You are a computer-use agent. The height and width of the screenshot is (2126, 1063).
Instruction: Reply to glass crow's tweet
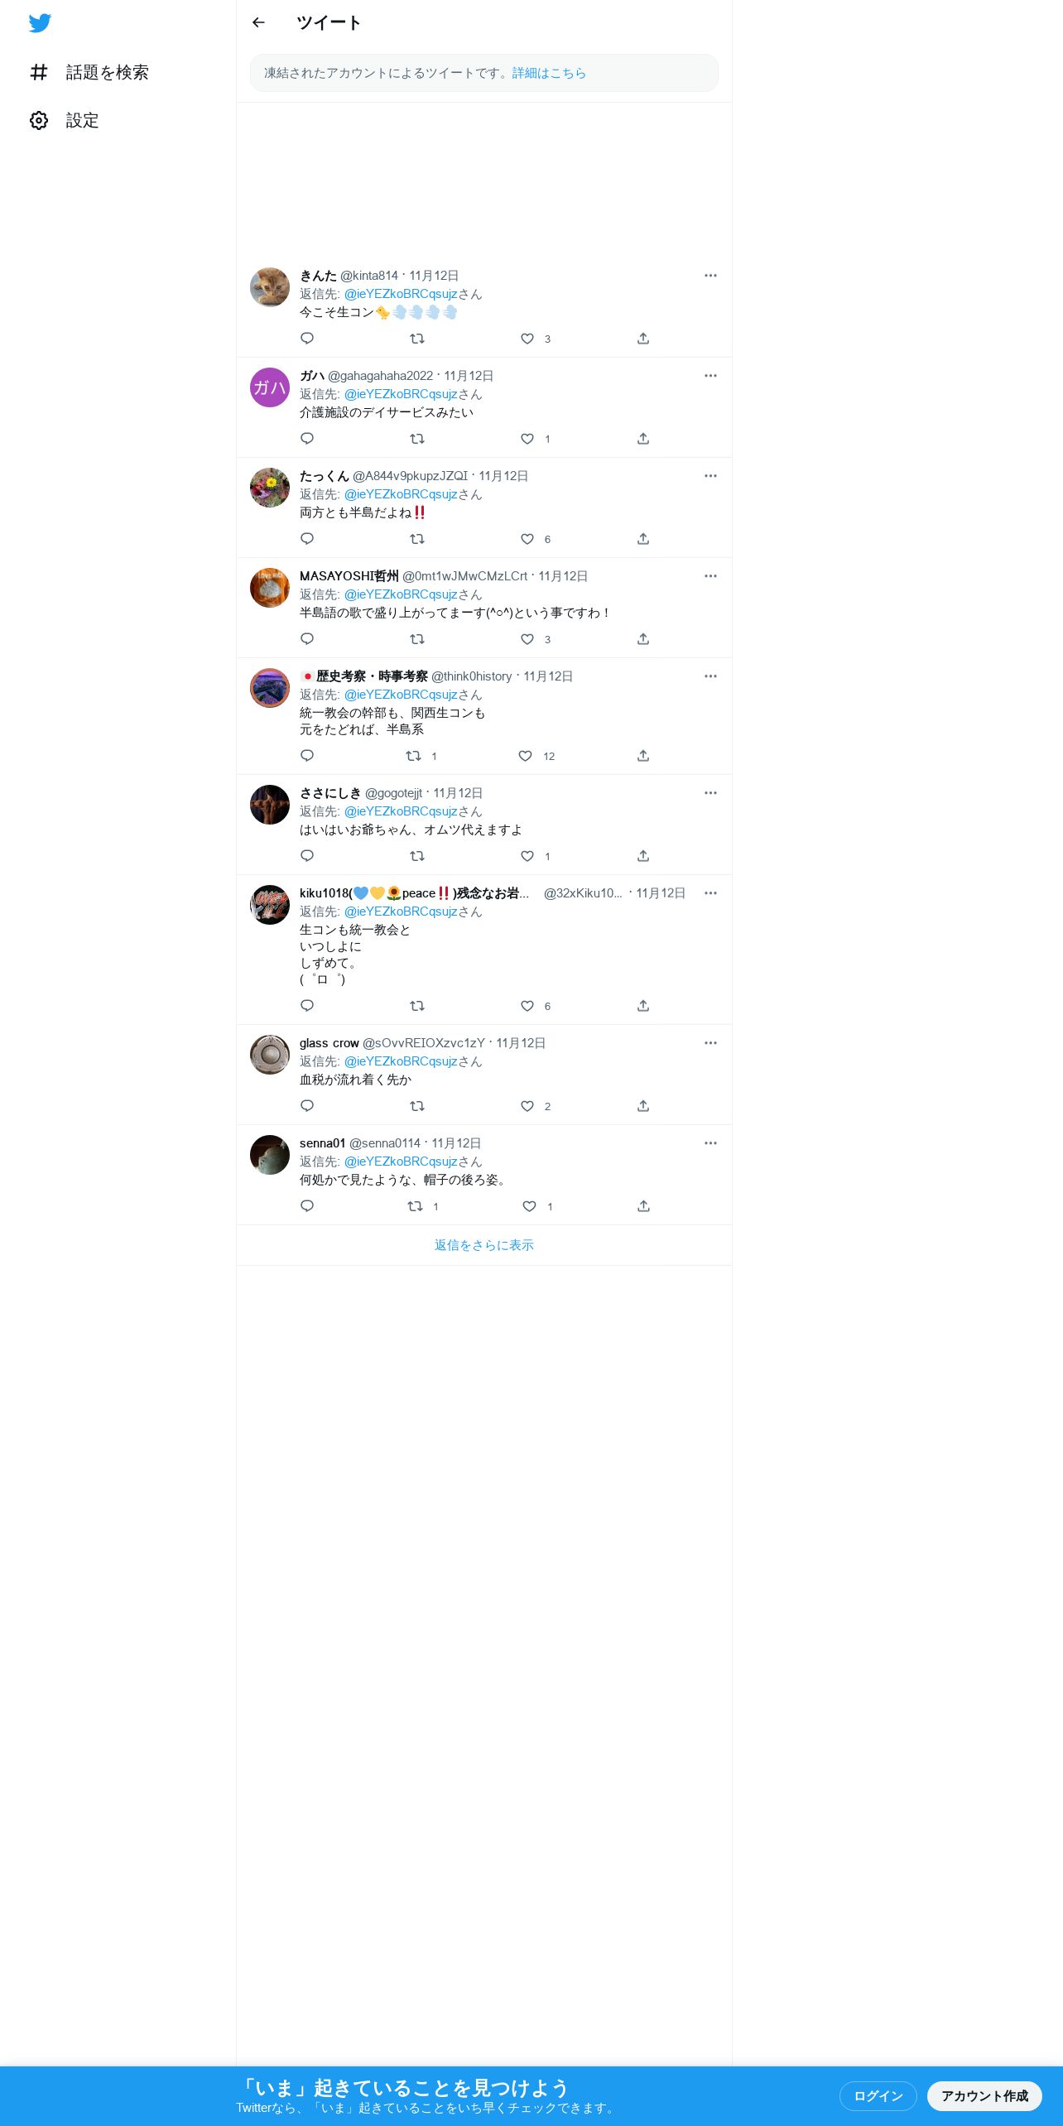tap(307, 1106)
